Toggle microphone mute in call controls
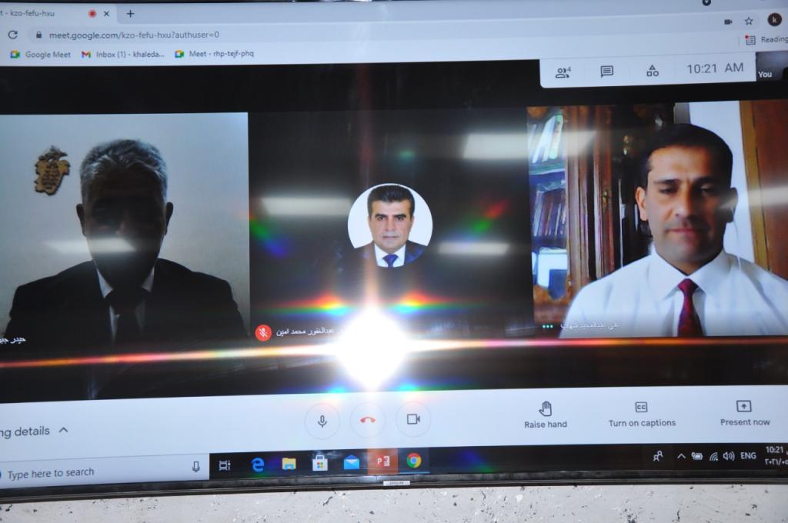Viewport: 788px width, 523px height. 322,420
